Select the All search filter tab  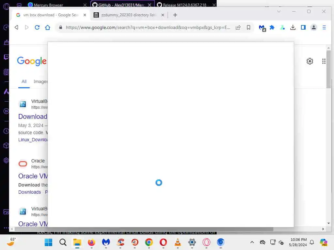[24, 82]
